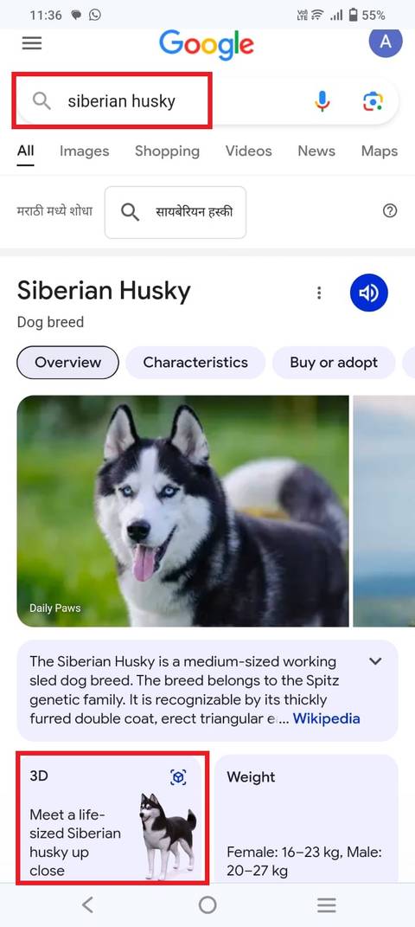The image size is (415, 927).
Task: Tap the siberian husky search field
Action: pyautogui.click(x=112, y=100)
